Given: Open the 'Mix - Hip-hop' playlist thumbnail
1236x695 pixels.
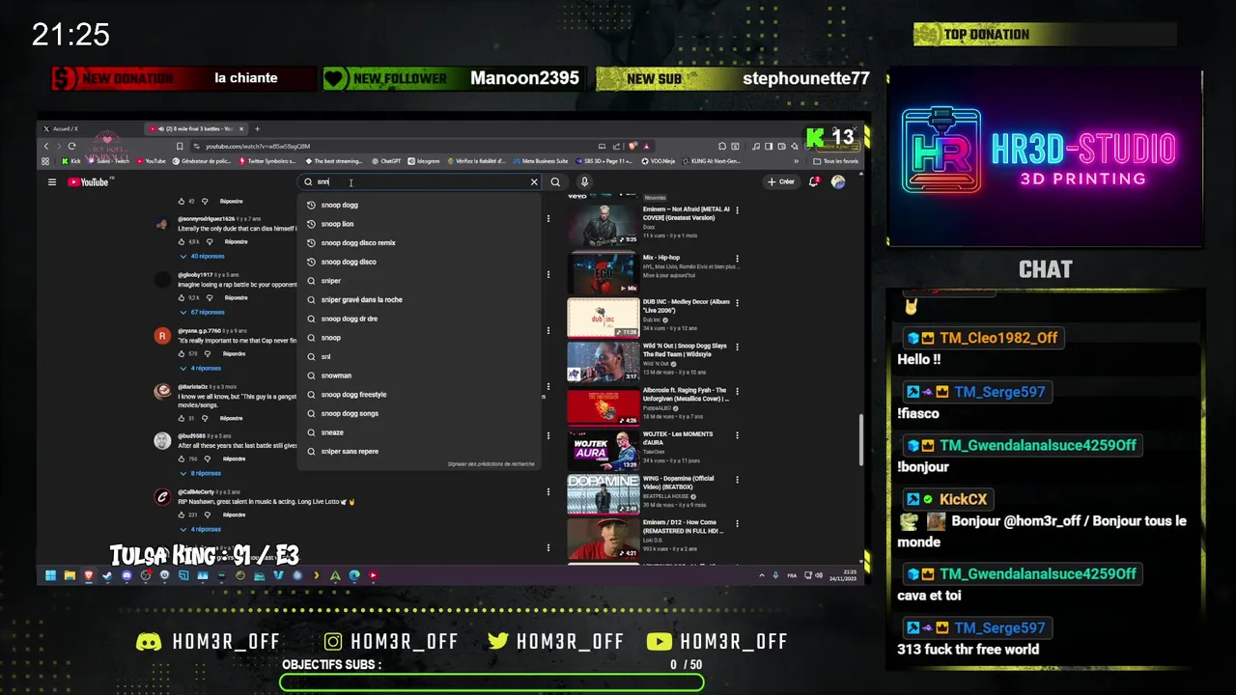Looking at the screenshot, I should click(x=603, y=273).
